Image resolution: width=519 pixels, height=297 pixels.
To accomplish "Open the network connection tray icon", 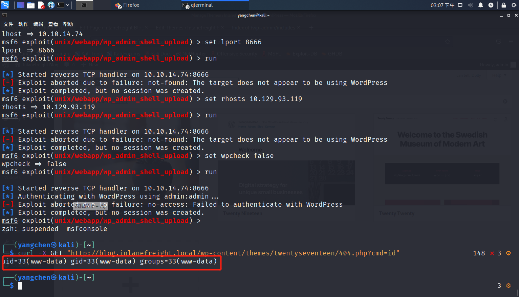I will tap(460, 5).
